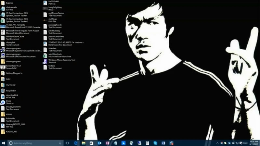Open Task View from the taskbar
Viewport: 260px width, 146px height.
tap(67, 143)
